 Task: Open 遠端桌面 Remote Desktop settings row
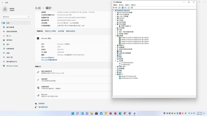pyautogui.click(x=74, y=80)
